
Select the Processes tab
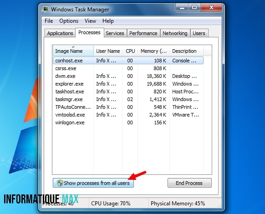[89, 32]
